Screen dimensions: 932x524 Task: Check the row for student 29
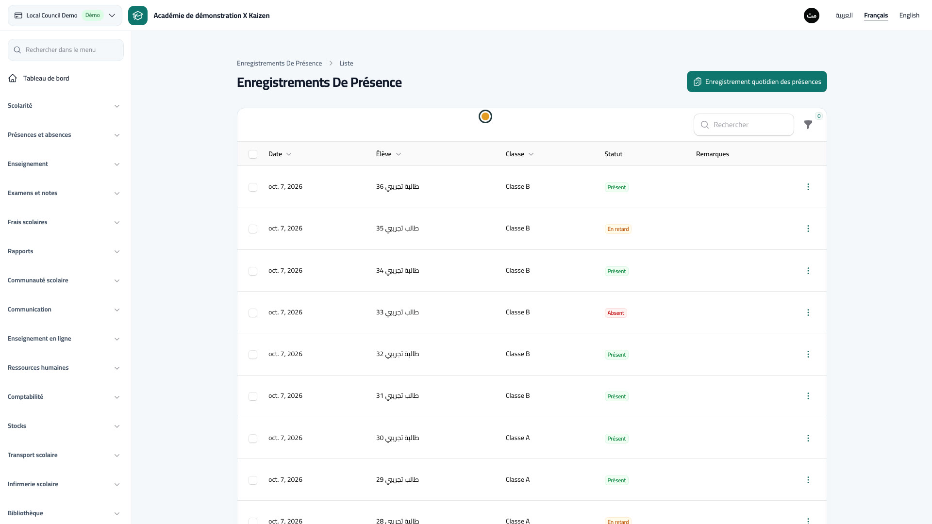pyautogui.click(x=253, y=480)
